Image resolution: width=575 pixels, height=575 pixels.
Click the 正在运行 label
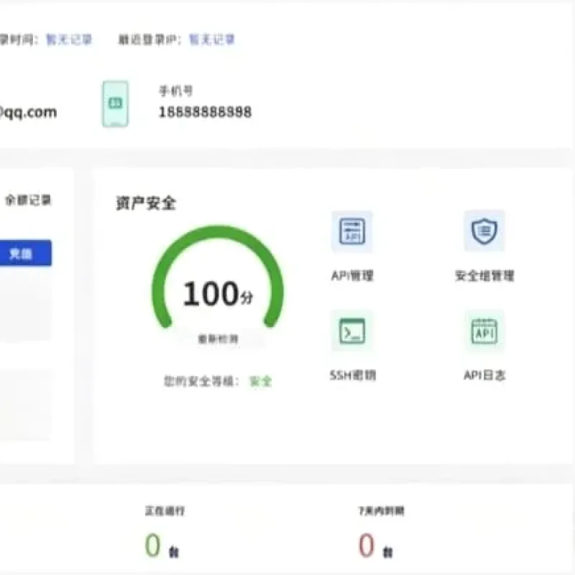165,511
